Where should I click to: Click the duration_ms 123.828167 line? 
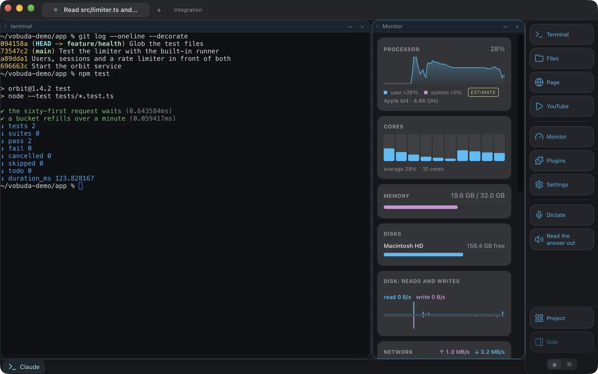tap(47, 178)
